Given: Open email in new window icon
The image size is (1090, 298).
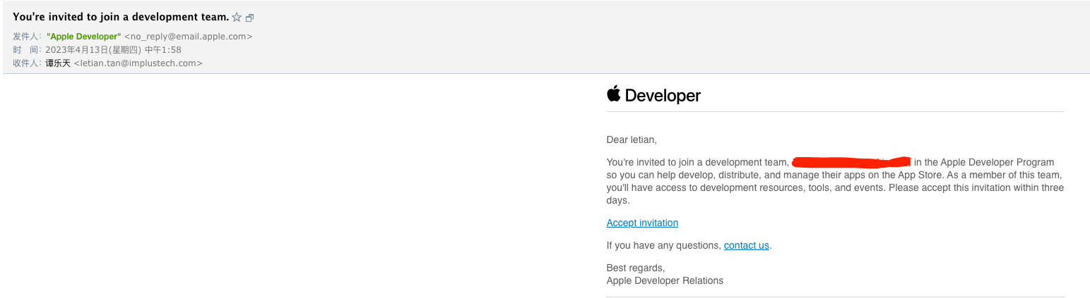Looking at the screenshot, I should click(x=249, y=18).
